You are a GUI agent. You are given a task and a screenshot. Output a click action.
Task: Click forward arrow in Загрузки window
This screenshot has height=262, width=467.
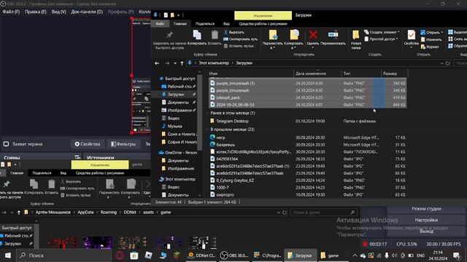pyautogui.click(x=167, y=63)
